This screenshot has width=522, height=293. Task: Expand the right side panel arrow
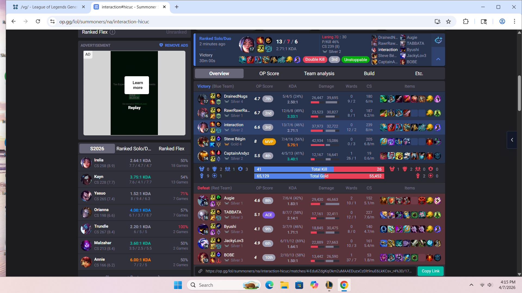(512, 140)
